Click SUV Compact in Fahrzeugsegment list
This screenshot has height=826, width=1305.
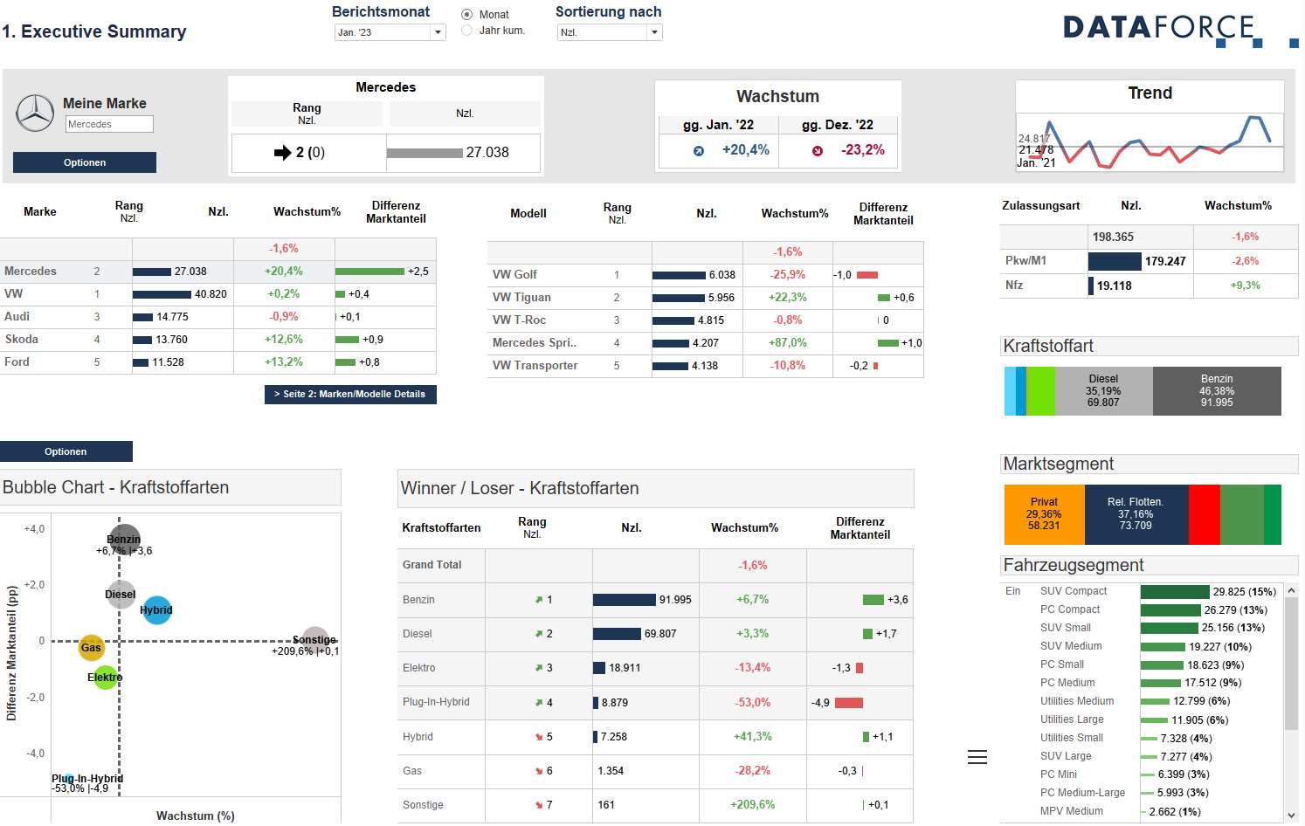1074,591
